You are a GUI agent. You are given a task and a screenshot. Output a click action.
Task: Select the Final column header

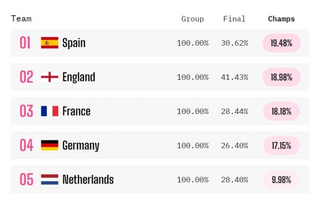[x=234, y=19]
